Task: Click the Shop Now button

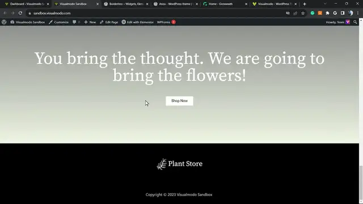Action: [179, 101]
